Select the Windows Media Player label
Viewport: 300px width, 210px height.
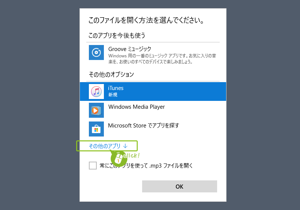click(x=136, y=107)
